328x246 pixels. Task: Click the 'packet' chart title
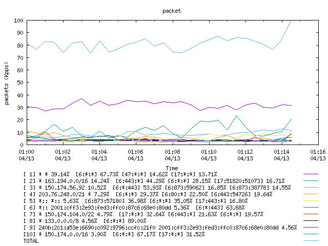click(x=172, y=11)
